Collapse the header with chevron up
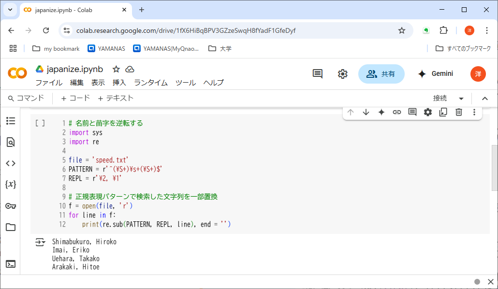 [484, 99]
